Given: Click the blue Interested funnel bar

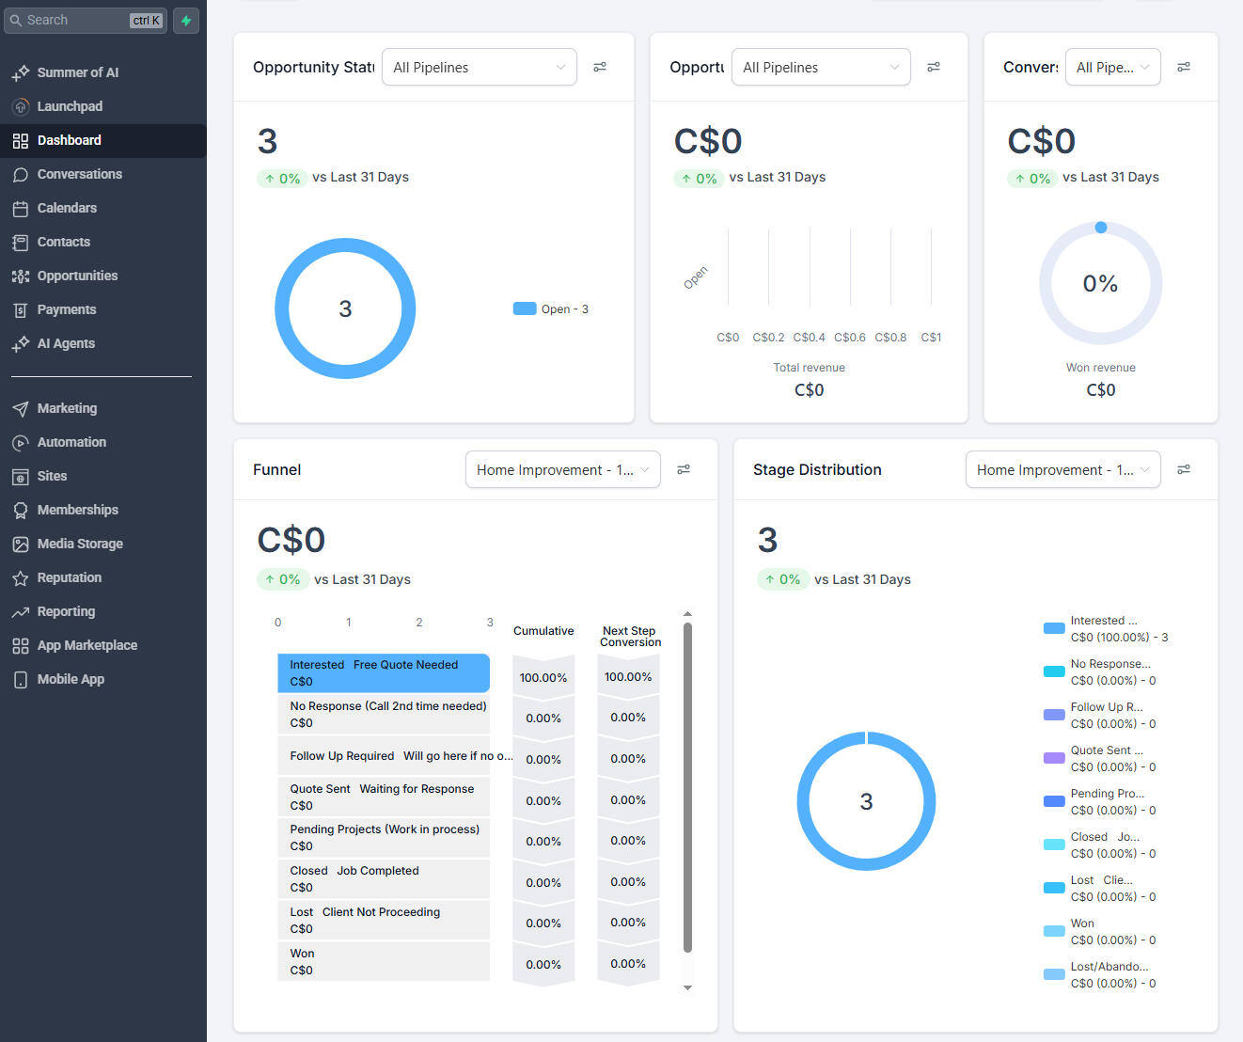Looking at the screenshot, I should pos(384,672).
